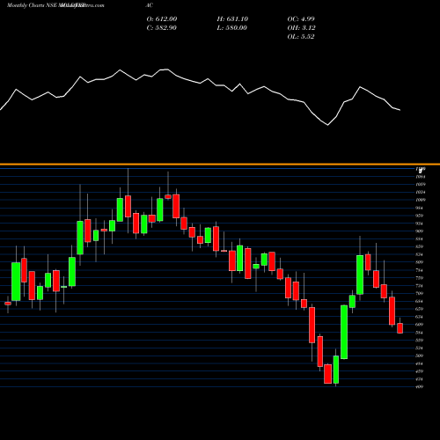440x440 pixels.
Task: Click the final red candle closing near 584
Action: (400, 328)
